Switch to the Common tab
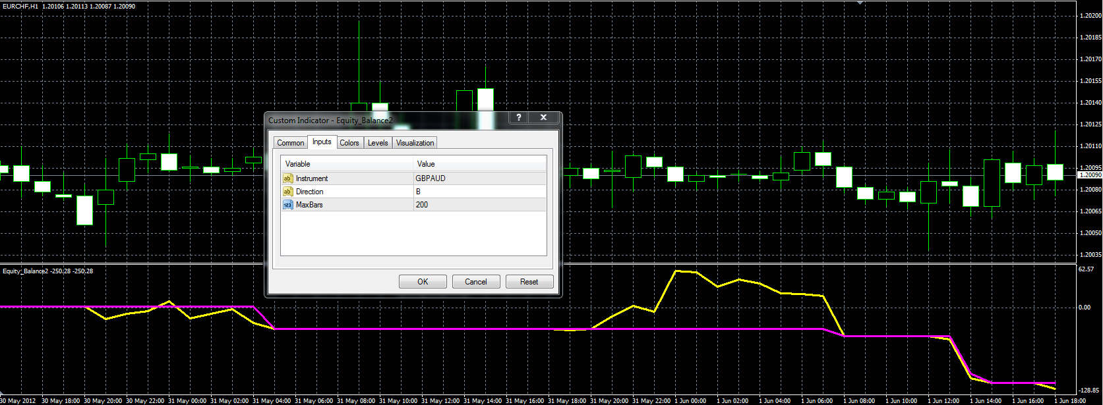This screenshot has width=1103, height=405. (x=291, y=143)
